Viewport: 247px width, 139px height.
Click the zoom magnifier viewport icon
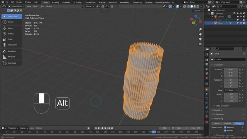coord(200,29)
